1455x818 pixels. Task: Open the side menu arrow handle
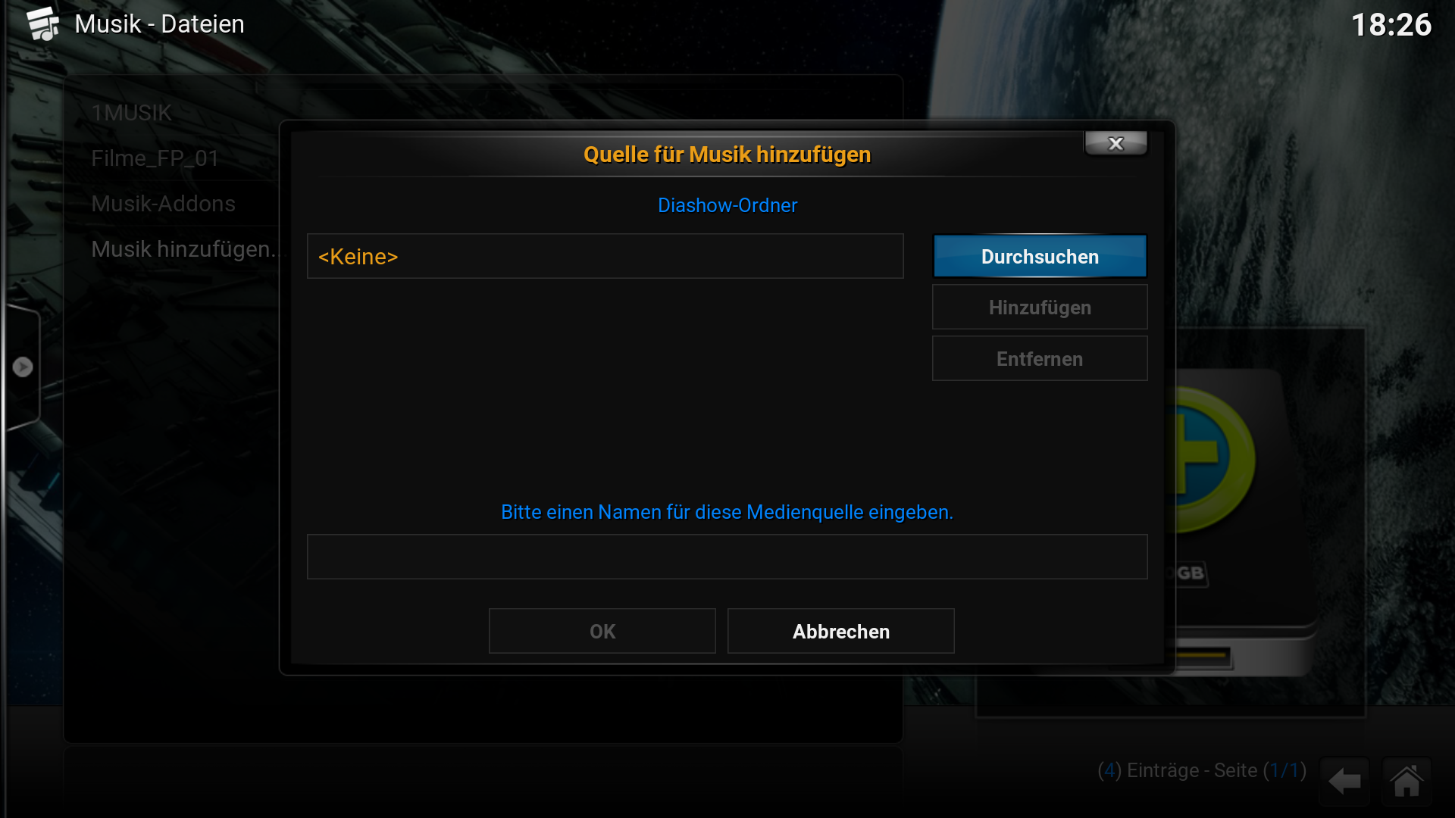23,367
